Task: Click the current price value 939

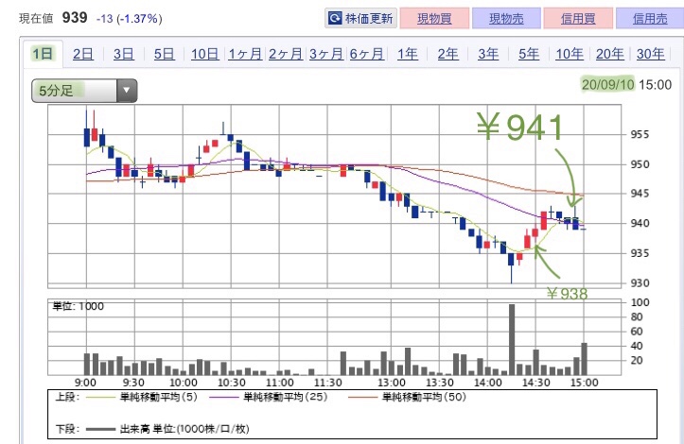Action: [x=75, y=17]
